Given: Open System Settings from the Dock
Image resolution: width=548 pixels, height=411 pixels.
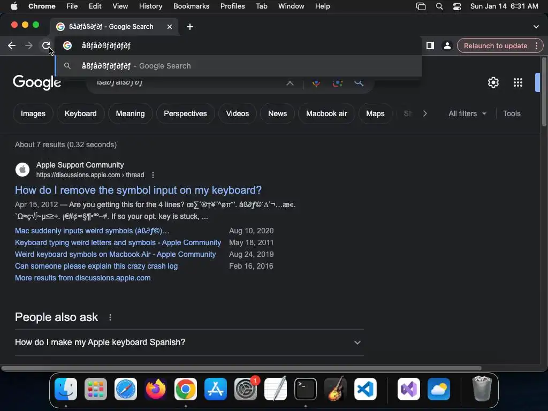Looking at the screenshot, I should coord(246,389).
